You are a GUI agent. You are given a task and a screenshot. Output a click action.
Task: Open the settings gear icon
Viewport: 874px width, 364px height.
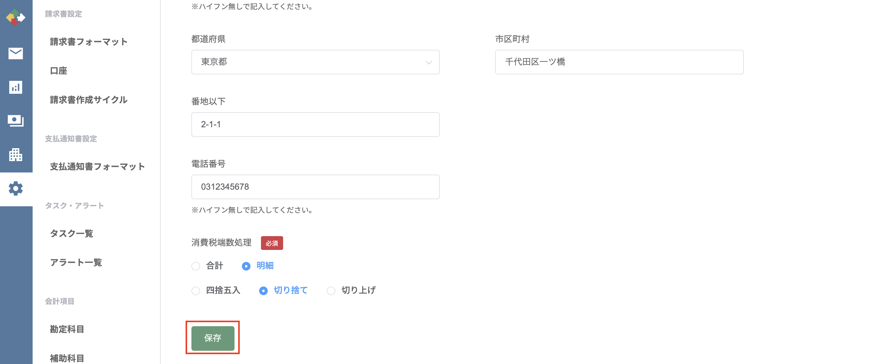(16, 188)
